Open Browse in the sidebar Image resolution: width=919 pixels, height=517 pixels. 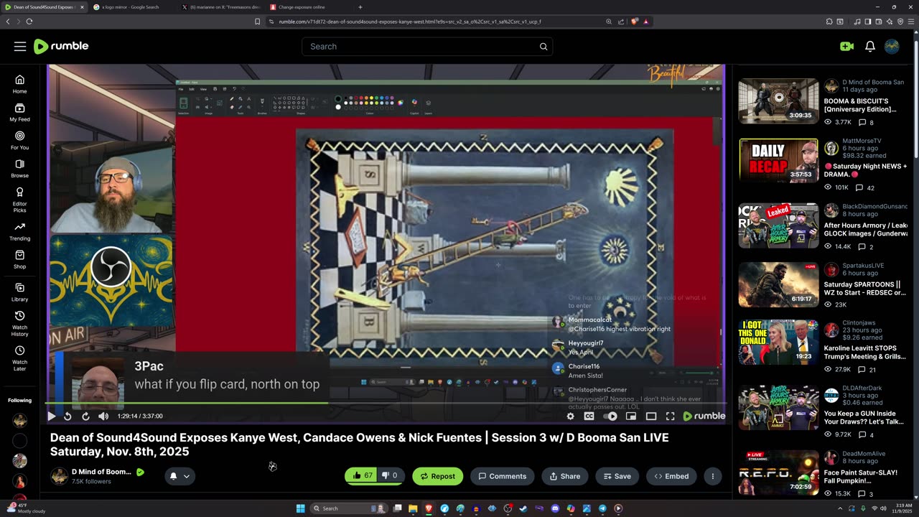[x=20, y=169]
